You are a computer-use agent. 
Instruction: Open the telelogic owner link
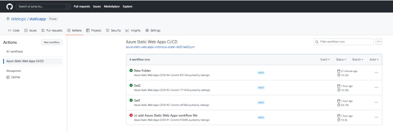click(x=19, y=19)
